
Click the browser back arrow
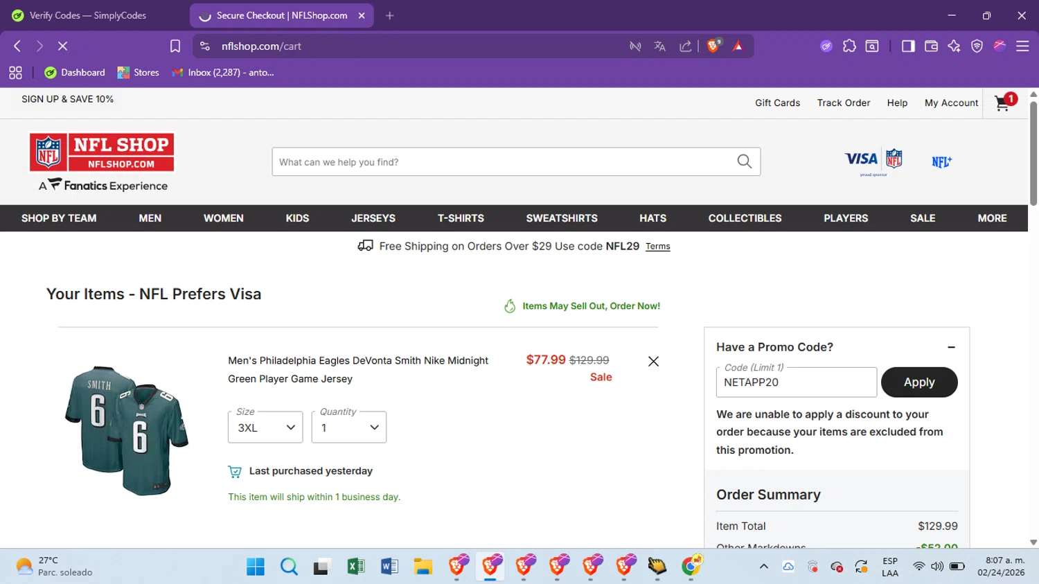click(x=17, y=46)
